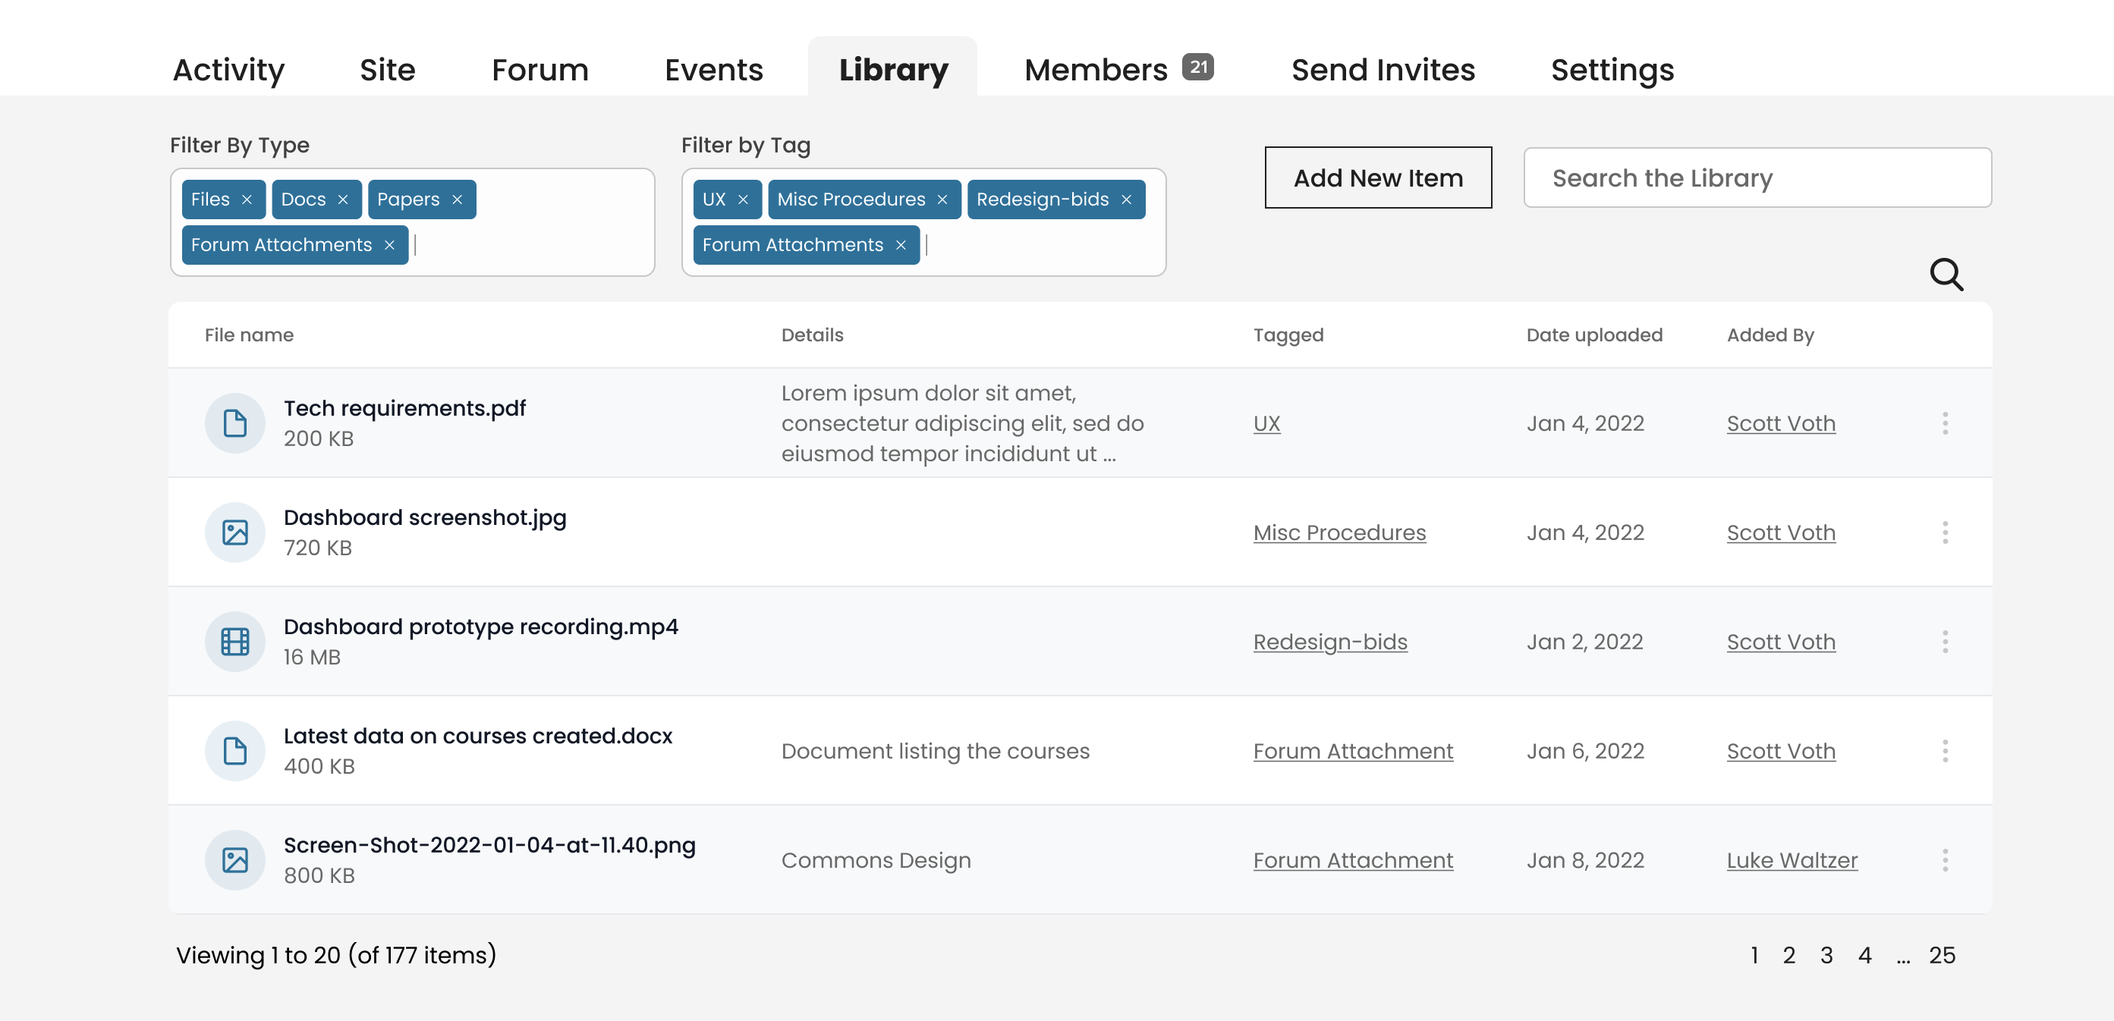Remove the Files type filter chip
This screenshot has width=2114, height=1021.
coord(247,199)
